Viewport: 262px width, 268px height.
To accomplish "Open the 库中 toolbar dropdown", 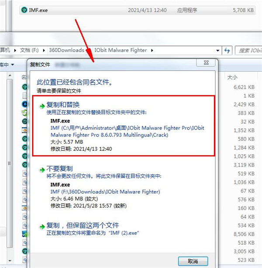I will [x=7, y=65].
